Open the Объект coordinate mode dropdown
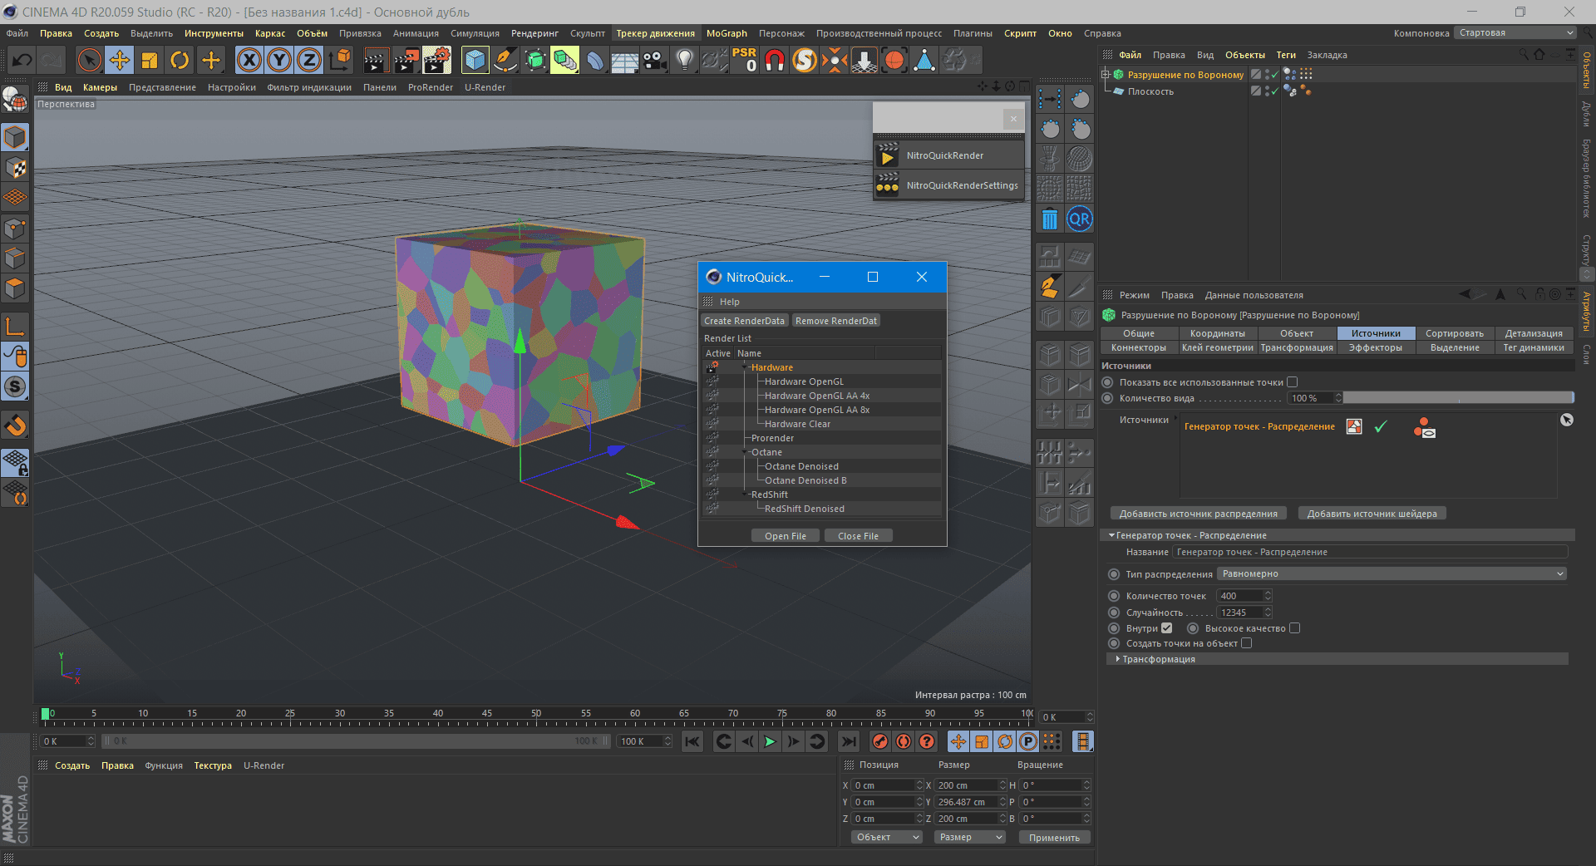This screenshot has height=866, width=1596. 887,837
